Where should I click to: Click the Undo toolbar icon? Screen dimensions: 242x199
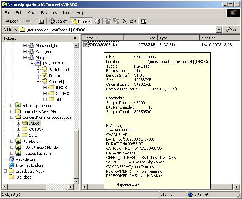point(133,21)
